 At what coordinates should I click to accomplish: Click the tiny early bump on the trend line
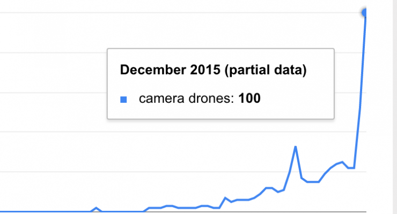click(96, 209)
